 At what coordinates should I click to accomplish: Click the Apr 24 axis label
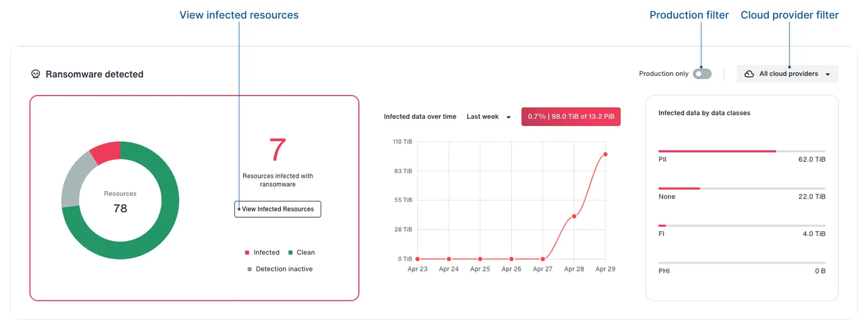point(449,269)
